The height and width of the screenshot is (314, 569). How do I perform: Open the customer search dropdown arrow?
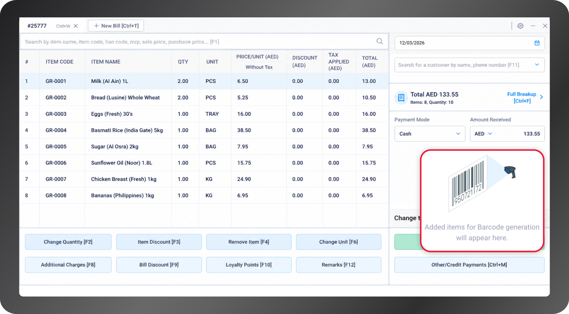[537, 65]
